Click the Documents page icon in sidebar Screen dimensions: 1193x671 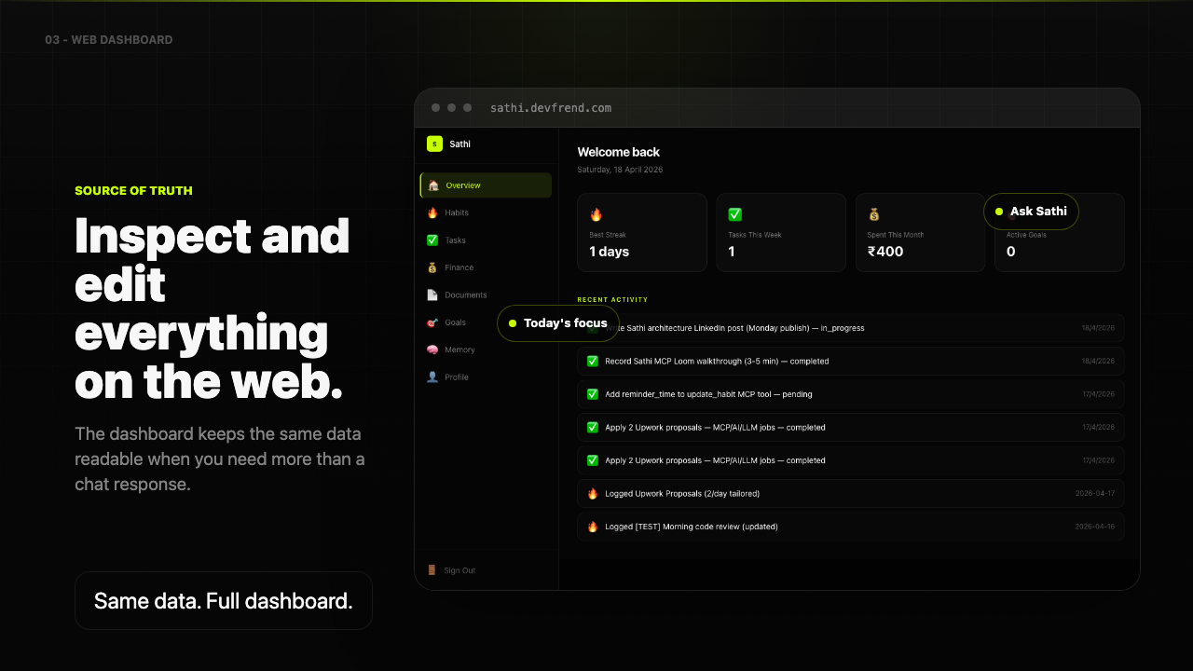[x=432, y=294]
